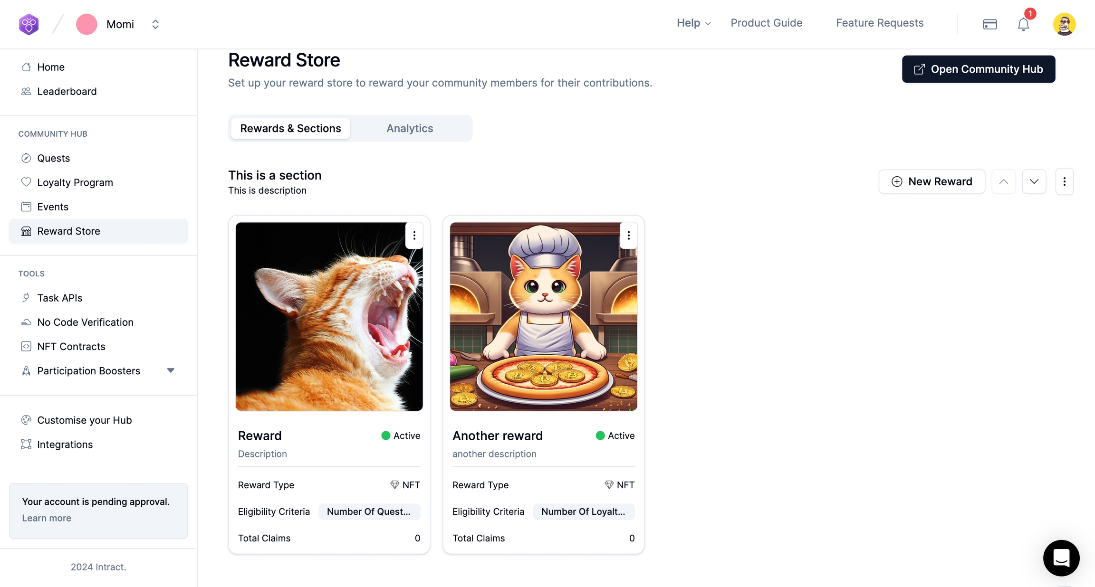
Task: Open the Help dropdown
Action: tap(693, 23)
